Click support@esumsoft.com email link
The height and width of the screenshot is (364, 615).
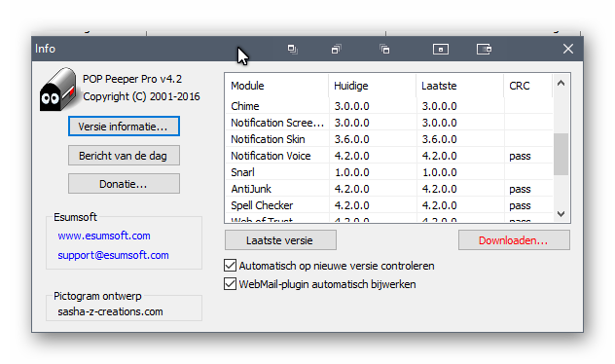pos(113,255)
